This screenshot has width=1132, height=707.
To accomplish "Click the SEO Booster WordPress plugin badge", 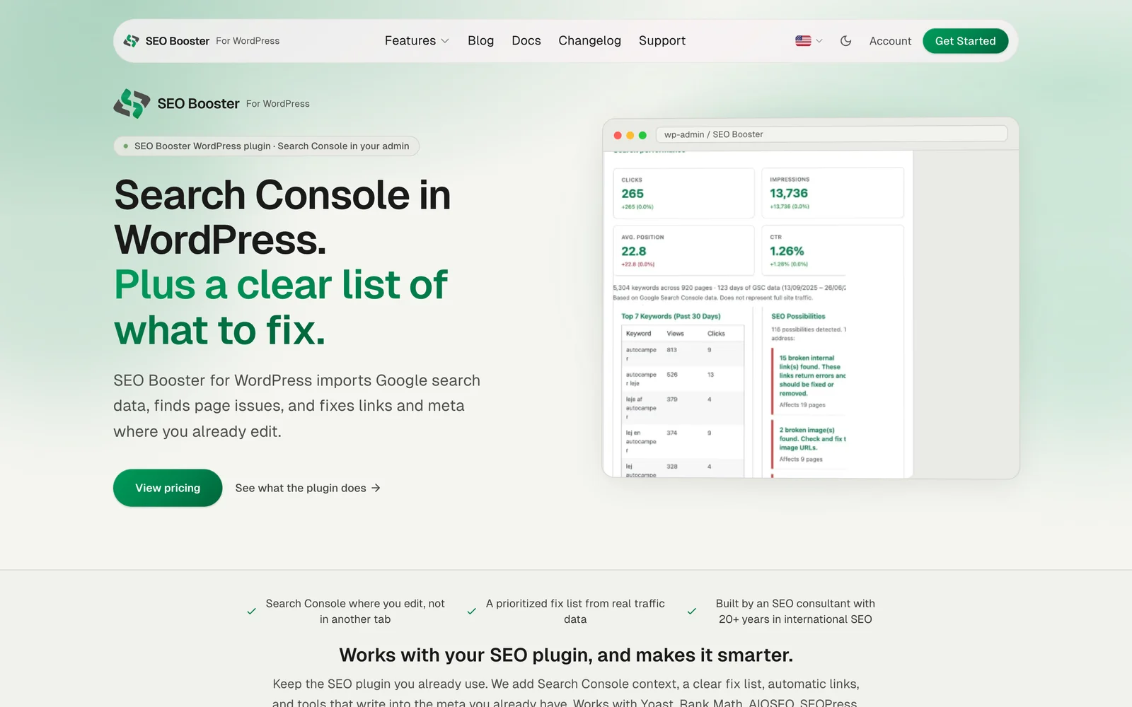I will [266, 146].
